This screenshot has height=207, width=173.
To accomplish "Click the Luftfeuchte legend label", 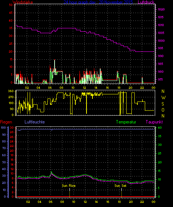I will (35, 122).
